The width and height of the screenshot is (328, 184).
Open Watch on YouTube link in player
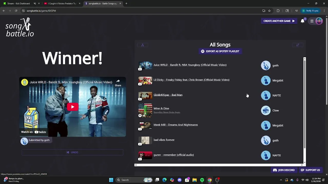pos(34,132)
